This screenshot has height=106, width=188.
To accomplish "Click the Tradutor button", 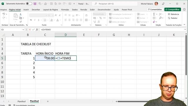I will click(x=173, y=18).
